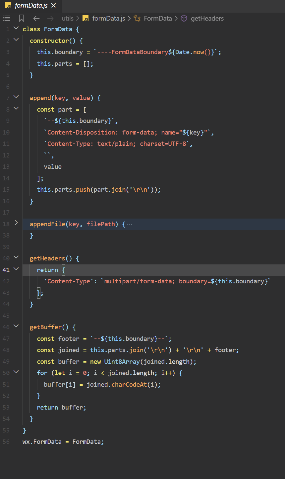Viewport: 285px width, 479px height.
Task: Open the utils breadcrumb
Action: pos(68,19)
